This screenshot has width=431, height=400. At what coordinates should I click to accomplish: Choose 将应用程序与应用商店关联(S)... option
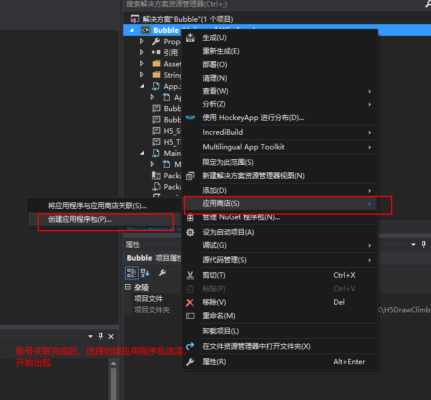97,206
